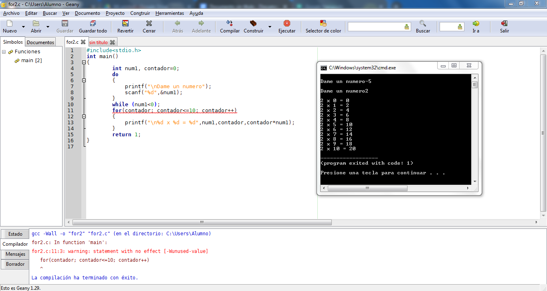The image size is (547, 291).
Task: Compile the code with Compilar icon
Action: (x=230, y=23)
